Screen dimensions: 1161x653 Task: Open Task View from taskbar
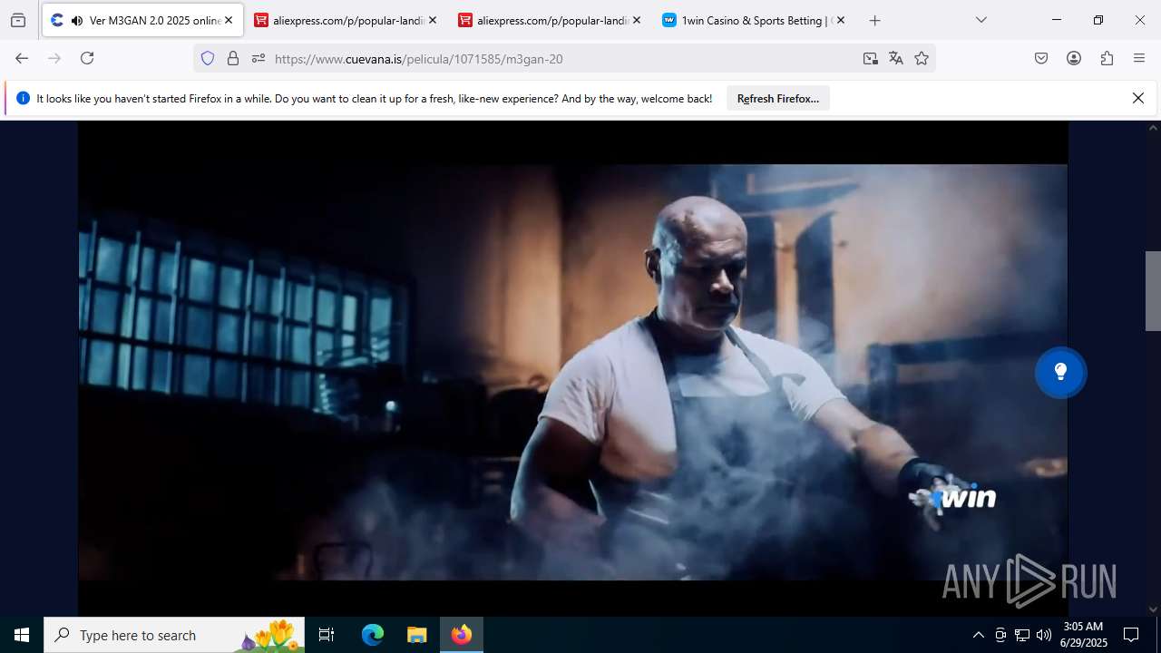pos(327,635)
